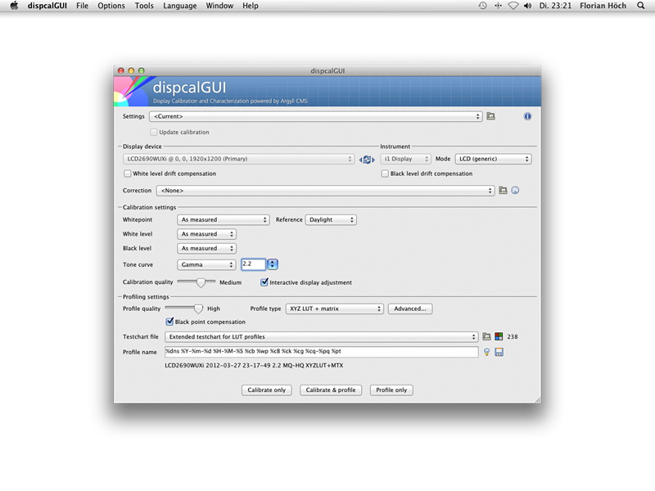The image size is (655, 491).
Task: Browse for testchart file folder icon
Action: [486, 336]
